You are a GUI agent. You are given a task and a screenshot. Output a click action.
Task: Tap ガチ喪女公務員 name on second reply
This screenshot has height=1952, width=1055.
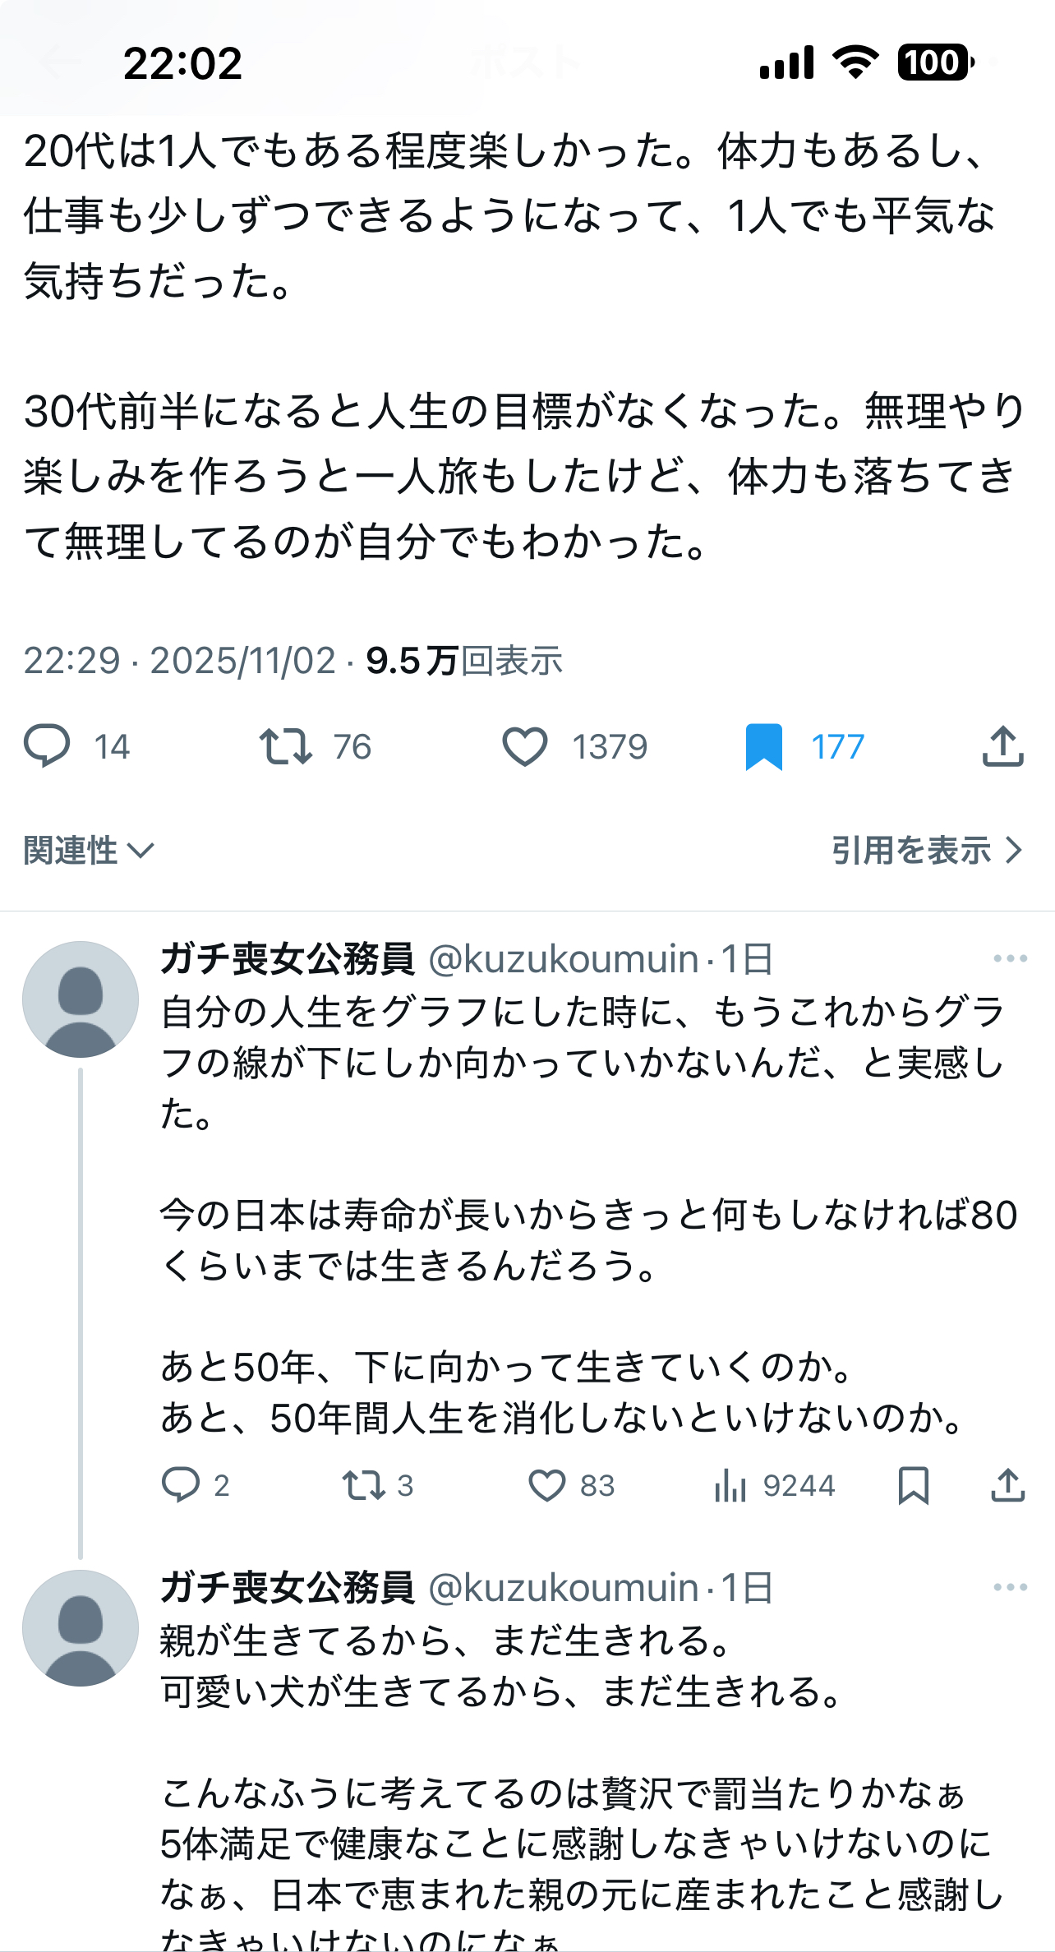tap(288, 1588)
